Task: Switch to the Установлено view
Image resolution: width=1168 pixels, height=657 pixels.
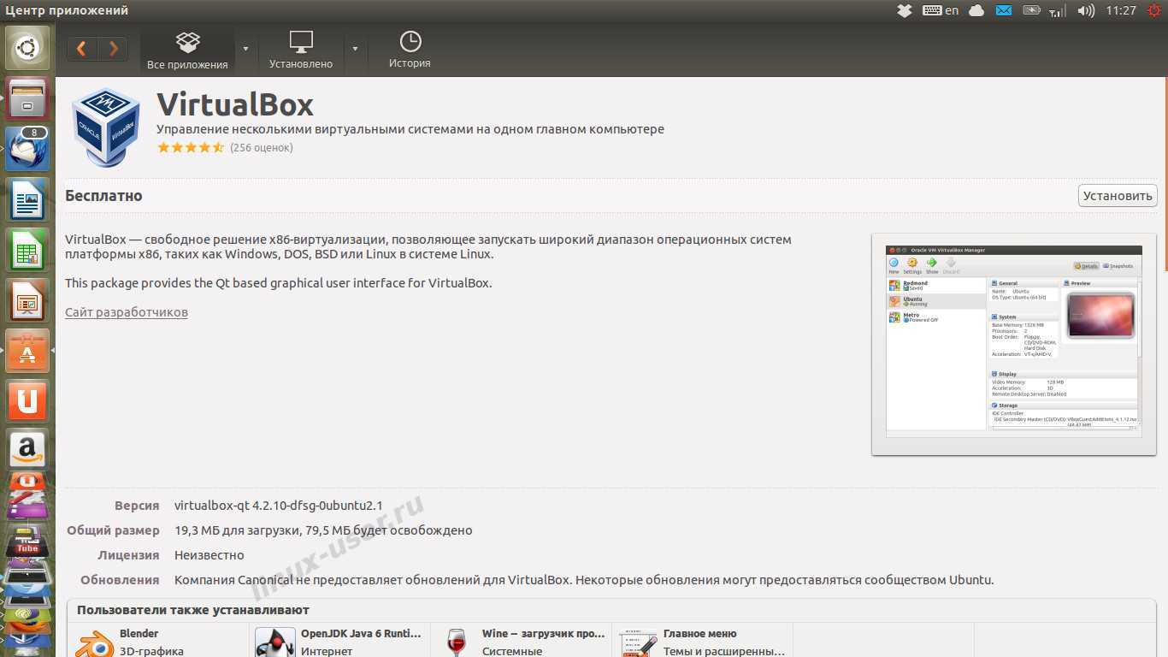Action: tap(301, 50)
